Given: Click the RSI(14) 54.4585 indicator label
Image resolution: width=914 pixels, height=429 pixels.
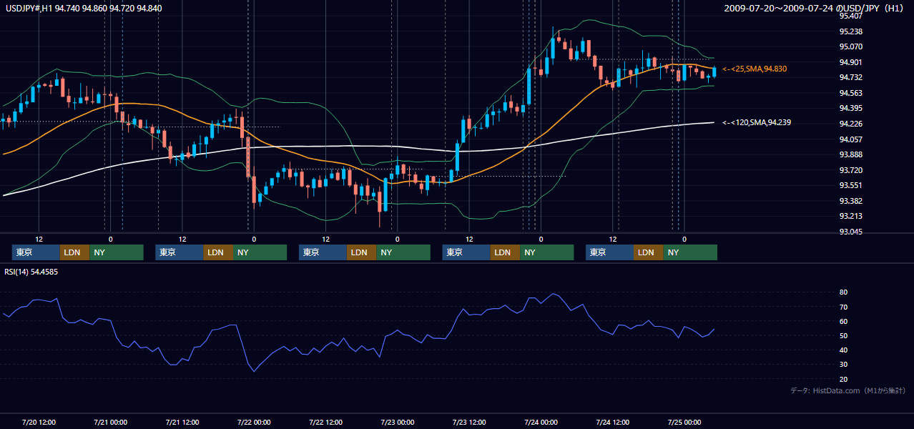Looking at the screenshot, I should (x=31, y=272).
